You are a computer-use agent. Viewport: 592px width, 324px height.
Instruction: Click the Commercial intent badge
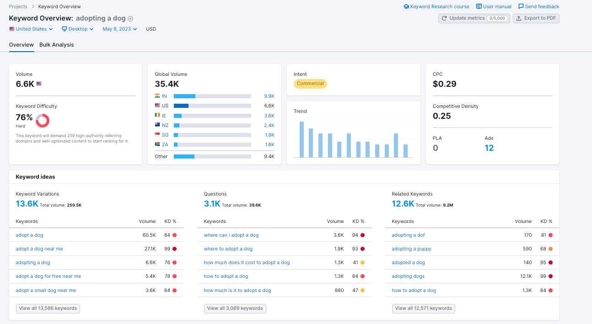[x=310, y=84]
